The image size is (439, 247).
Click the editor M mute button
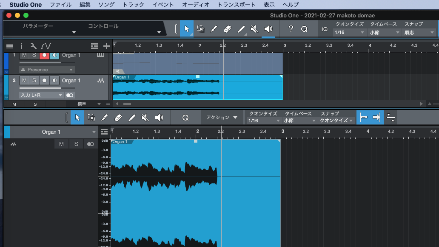61,144
